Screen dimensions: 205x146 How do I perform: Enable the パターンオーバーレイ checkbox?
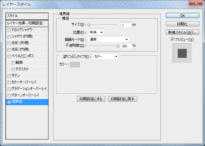click(x=9, y=96)
